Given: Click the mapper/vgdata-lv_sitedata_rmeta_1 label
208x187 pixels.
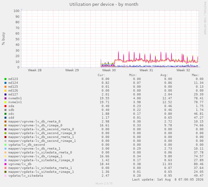Looking at the screenshot, I should tap(40, 168).
